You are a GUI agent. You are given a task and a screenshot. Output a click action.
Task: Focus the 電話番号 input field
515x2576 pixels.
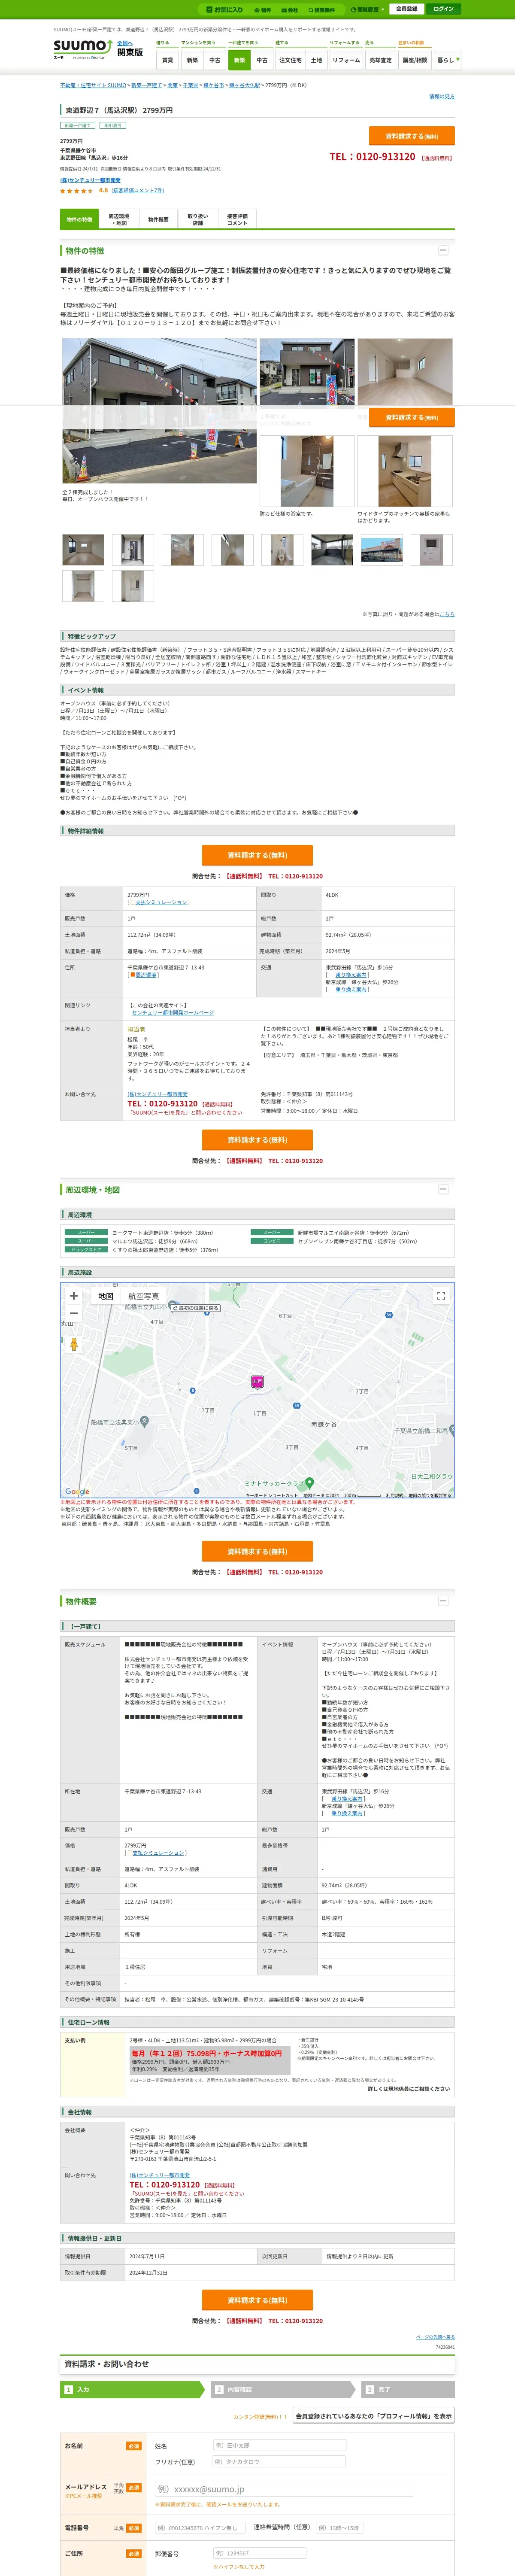[x=200, y=2527]
